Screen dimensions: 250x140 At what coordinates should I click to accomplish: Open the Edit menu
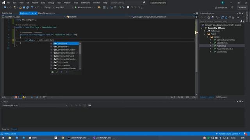pyautogui.click(x=14, y=3)
